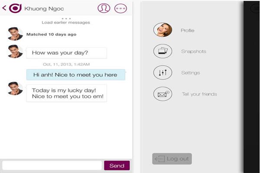Click the envelope Tell your friends icon
260x173 pixels.
click(162, 94)
